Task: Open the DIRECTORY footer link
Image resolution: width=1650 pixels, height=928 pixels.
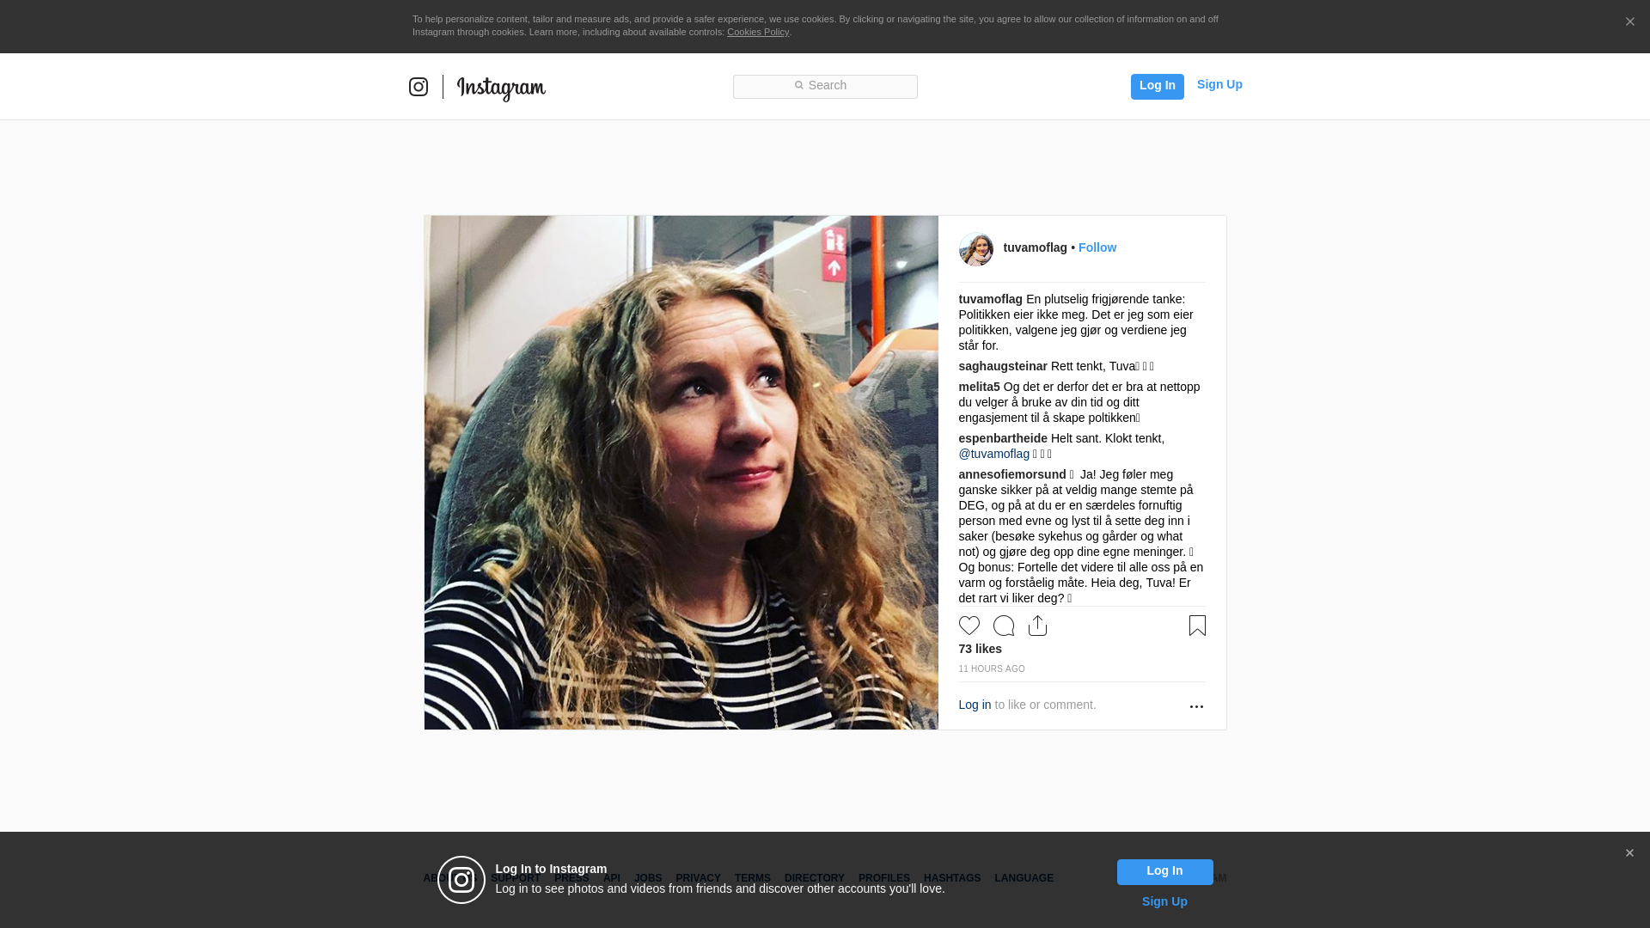Action: tap(814, 878)
